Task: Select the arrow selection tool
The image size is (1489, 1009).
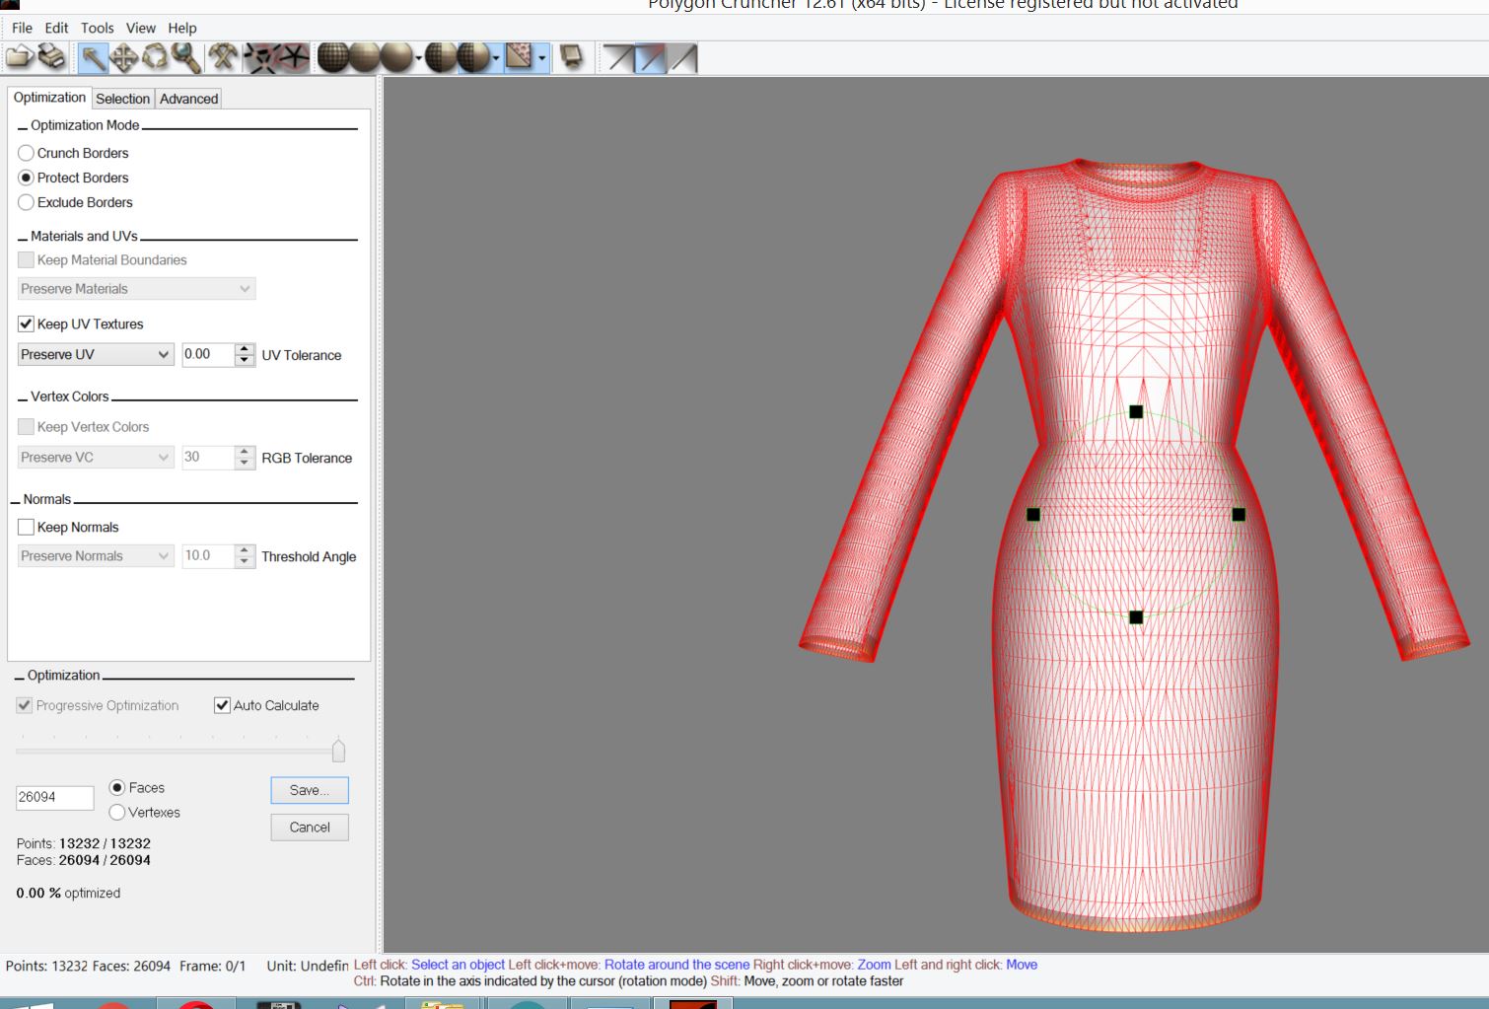Action: click(x=93, y=58)
